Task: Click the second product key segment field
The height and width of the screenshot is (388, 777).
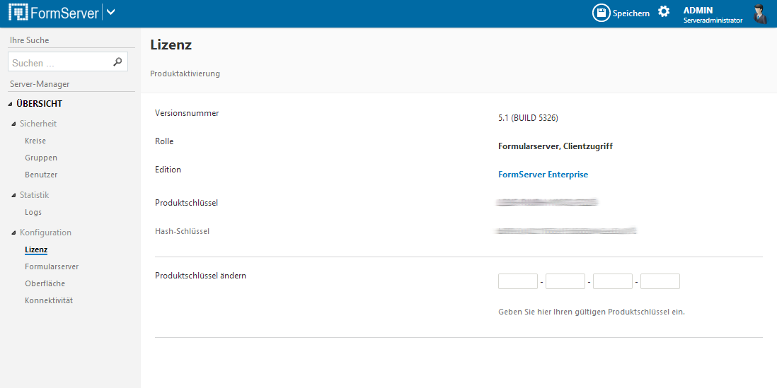Action: (565, 281)
